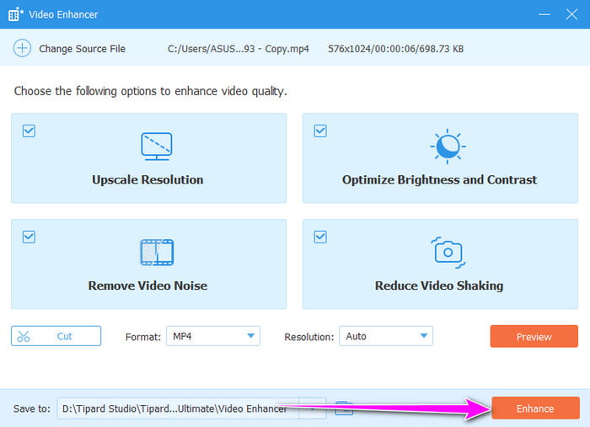Image resolution: width=590 pixels, height=427 pixels.
Task: Disable the Remove Video Noise checkbox
Action: tap(29, 237)
